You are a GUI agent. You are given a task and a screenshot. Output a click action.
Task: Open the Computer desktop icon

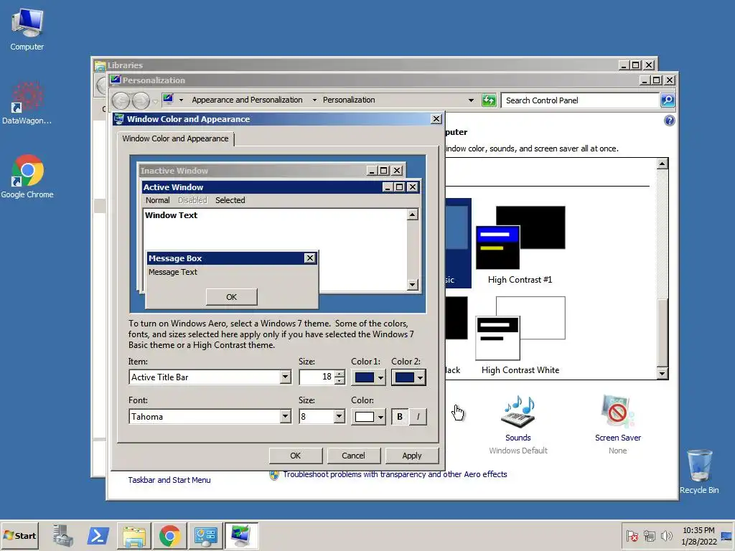[27, 29]
